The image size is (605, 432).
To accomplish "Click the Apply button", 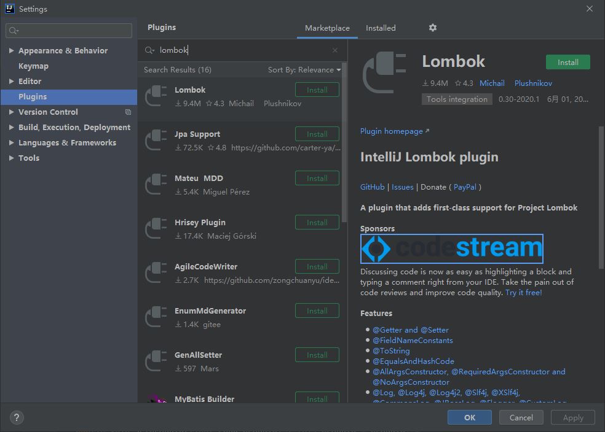I will pyautogui.click(x=573, y=417).
